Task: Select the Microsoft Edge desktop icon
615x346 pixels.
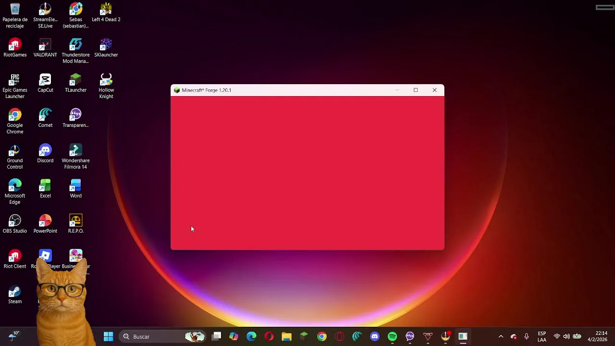Action: 15,192
